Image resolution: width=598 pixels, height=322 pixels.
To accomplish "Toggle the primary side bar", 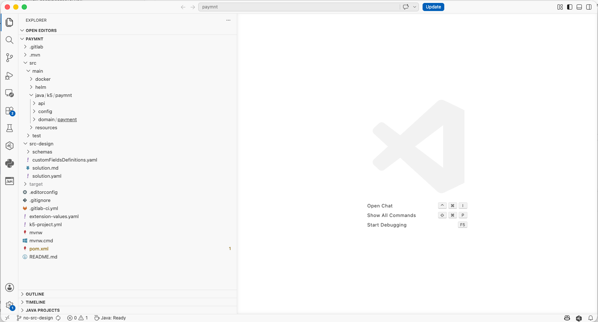I will point(570,7).
